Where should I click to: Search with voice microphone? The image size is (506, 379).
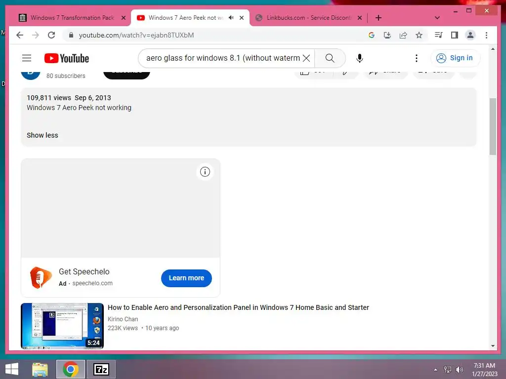[x=360, y=58]
